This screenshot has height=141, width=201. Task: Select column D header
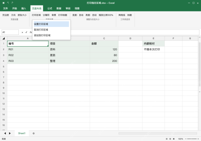pyautogui.click(x=130, y=38)
